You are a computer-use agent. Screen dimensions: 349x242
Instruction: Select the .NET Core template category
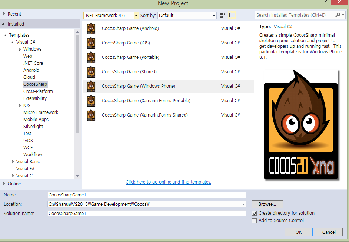click(x=33, y=63)
